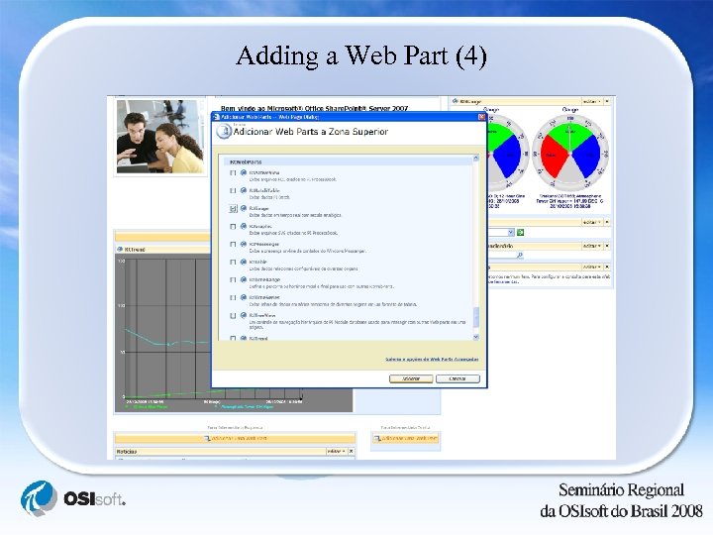Click the 'Adding a Web Part (4)' slide title
The image size is (713, 535).
[362, 55]
